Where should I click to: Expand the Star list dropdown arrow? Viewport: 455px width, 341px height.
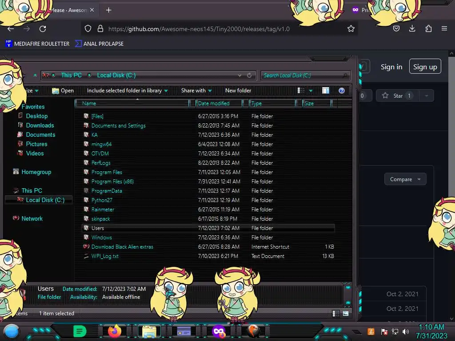pyautogui.click(x=426, y=96)
